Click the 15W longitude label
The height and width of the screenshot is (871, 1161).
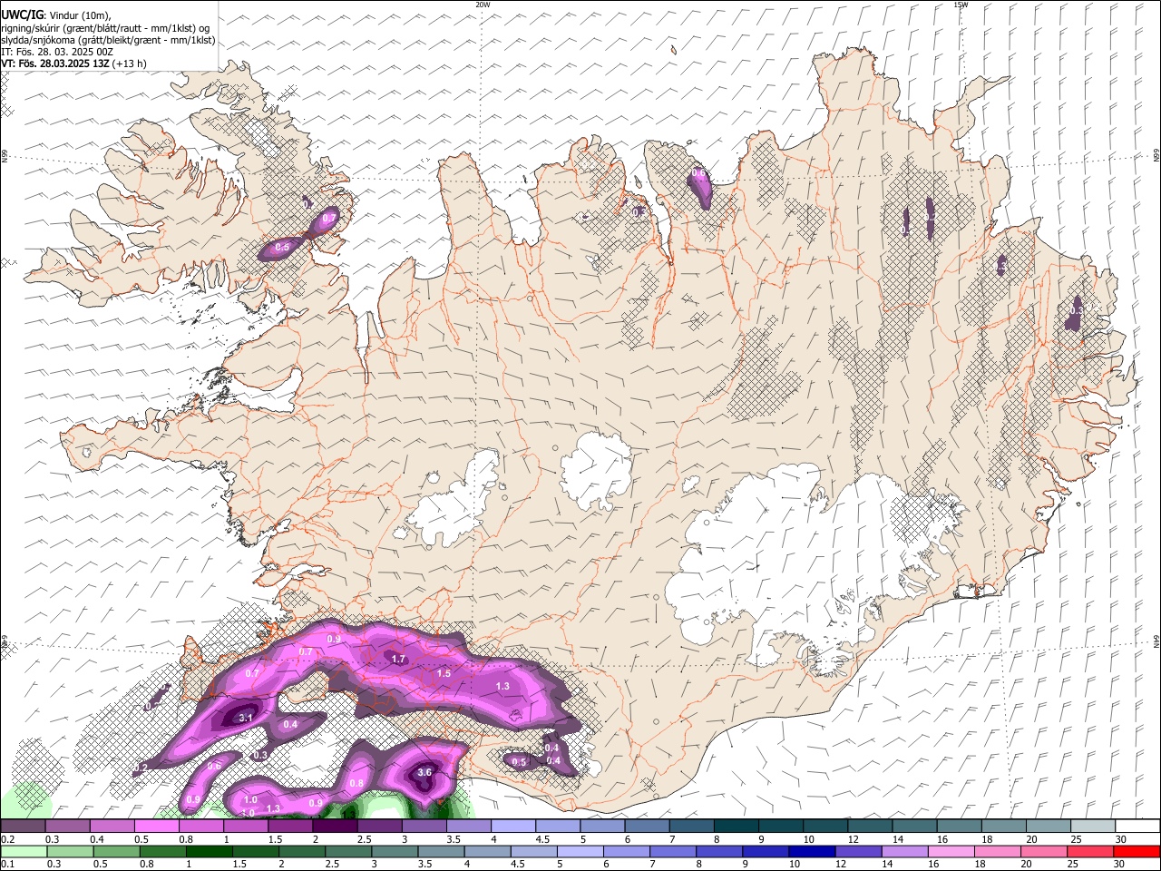[961, 5]
